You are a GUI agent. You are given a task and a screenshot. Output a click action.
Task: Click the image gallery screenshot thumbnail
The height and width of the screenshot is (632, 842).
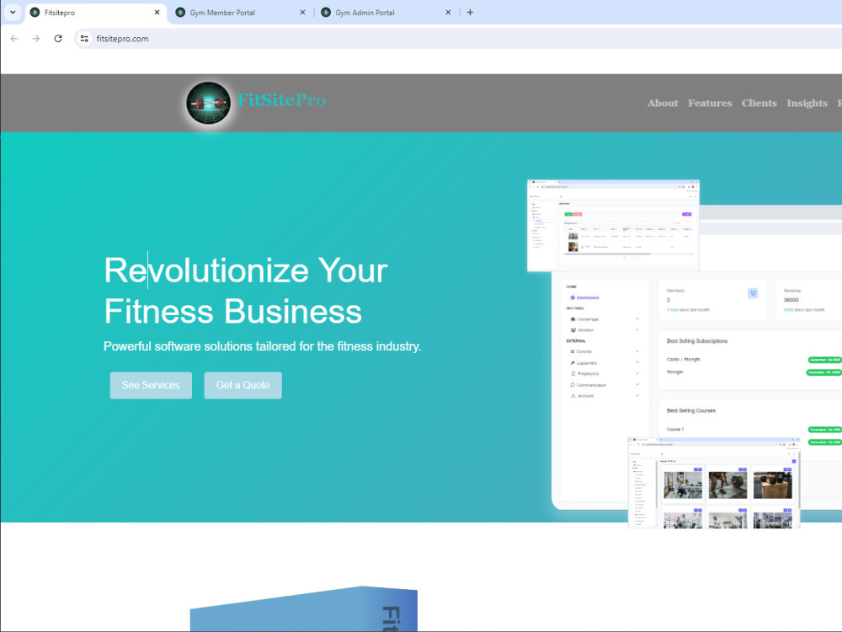point(714,483)
